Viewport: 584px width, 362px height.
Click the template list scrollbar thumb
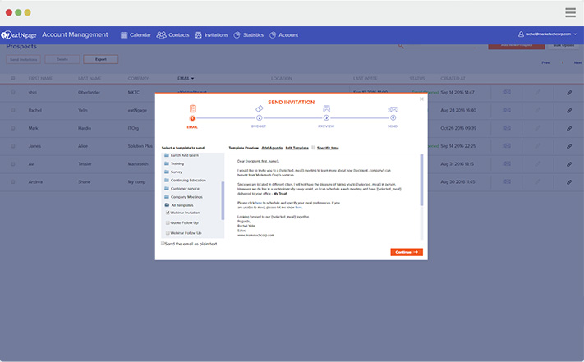click(223, 200)
